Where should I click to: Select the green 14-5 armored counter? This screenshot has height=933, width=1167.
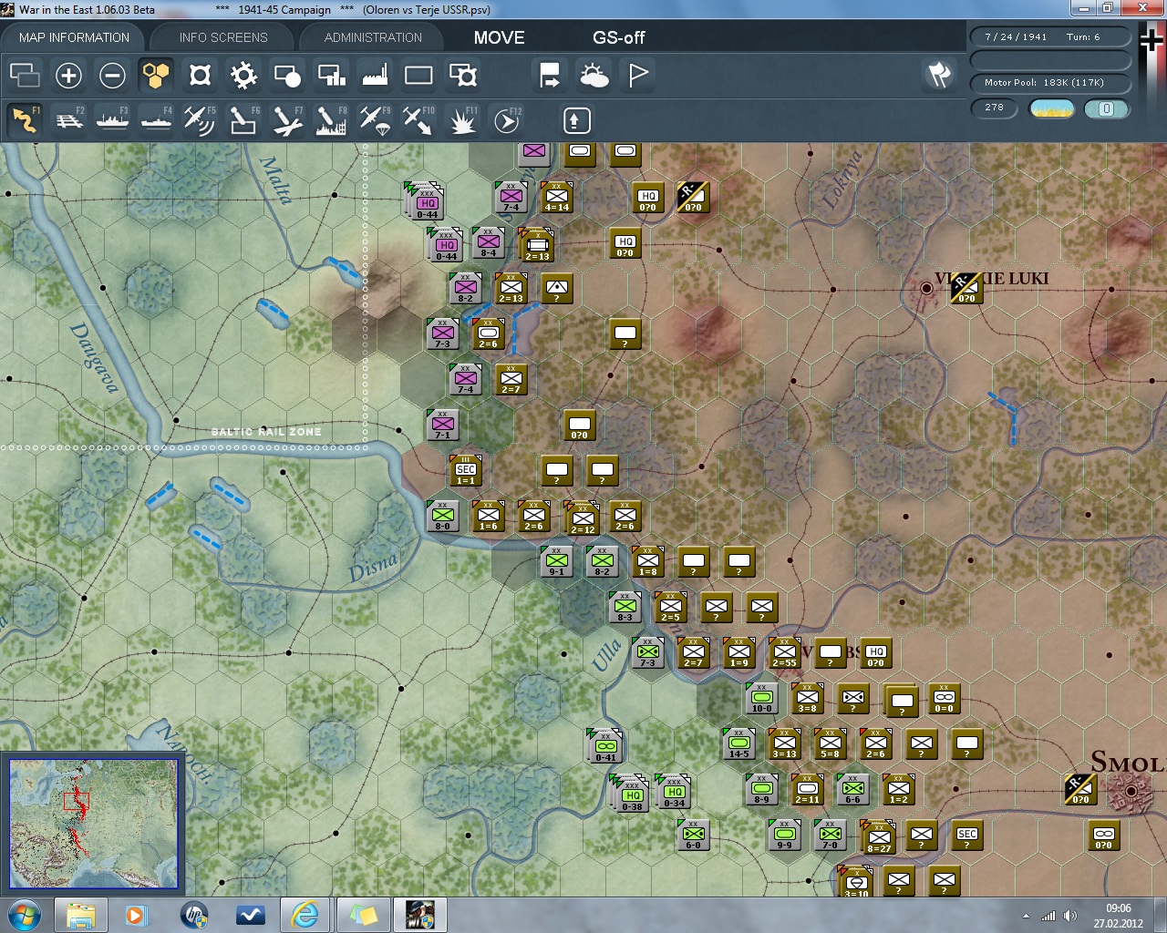(x=739, y=743)
